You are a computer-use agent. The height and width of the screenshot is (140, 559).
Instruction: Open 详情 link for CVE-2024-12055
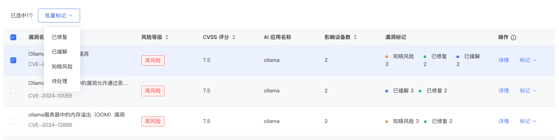click(x=504, y=91)
